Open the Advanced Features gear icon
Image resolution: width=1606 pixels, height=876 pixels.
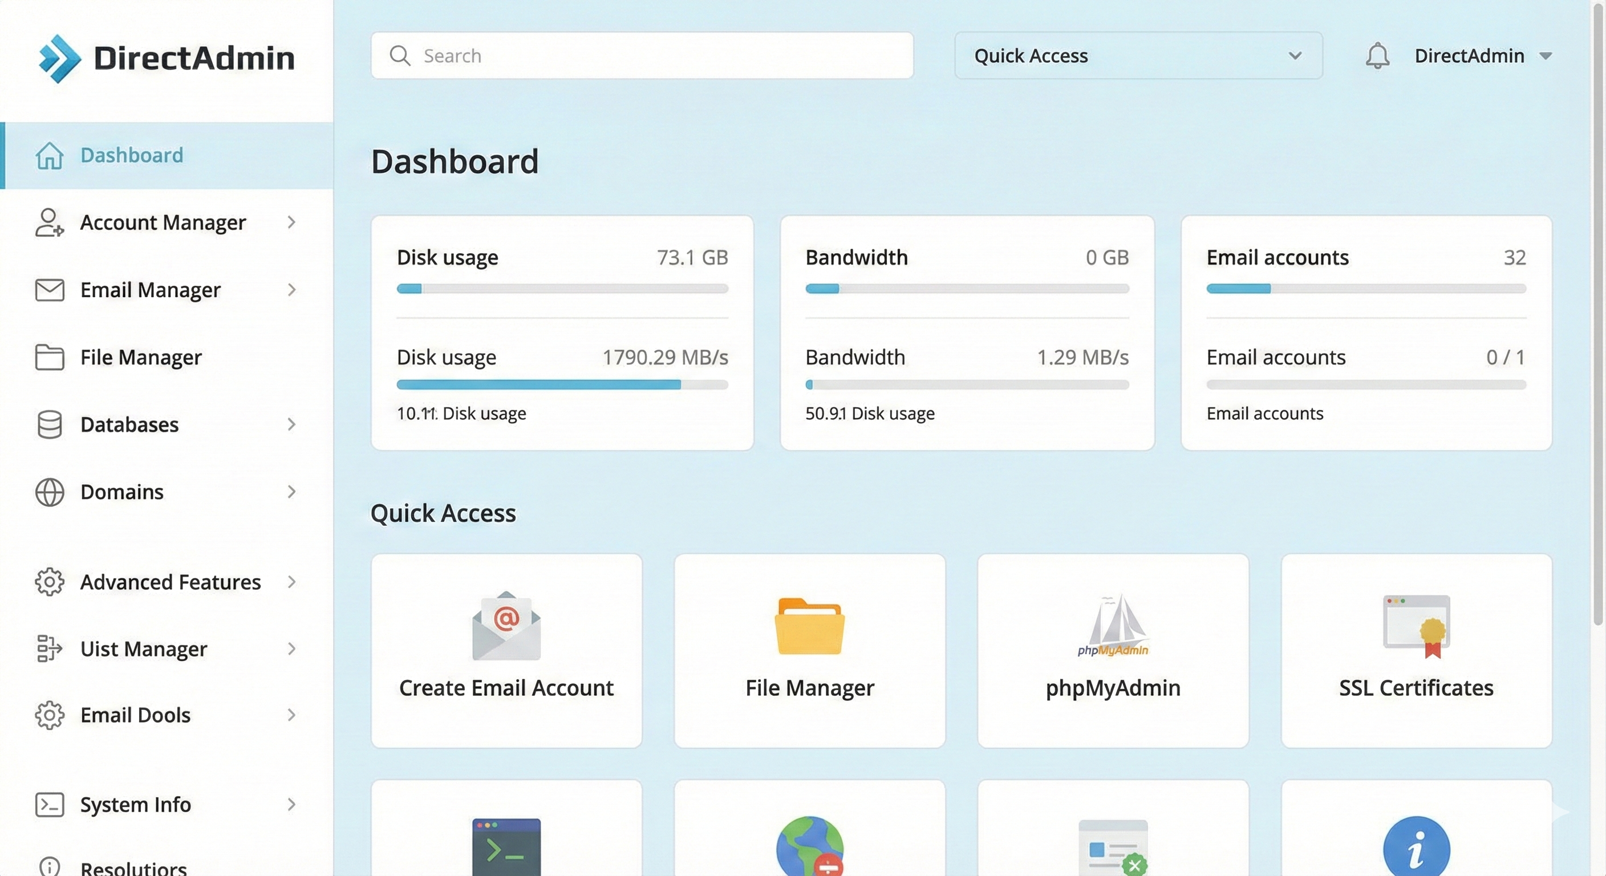click(48, 582)
